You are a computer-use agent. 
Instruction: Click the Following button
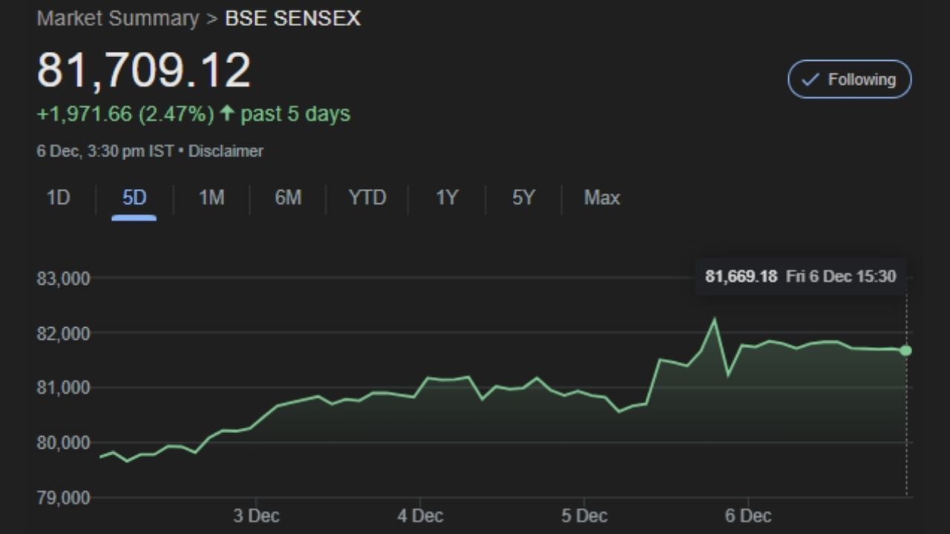click(x=849, y=79)
